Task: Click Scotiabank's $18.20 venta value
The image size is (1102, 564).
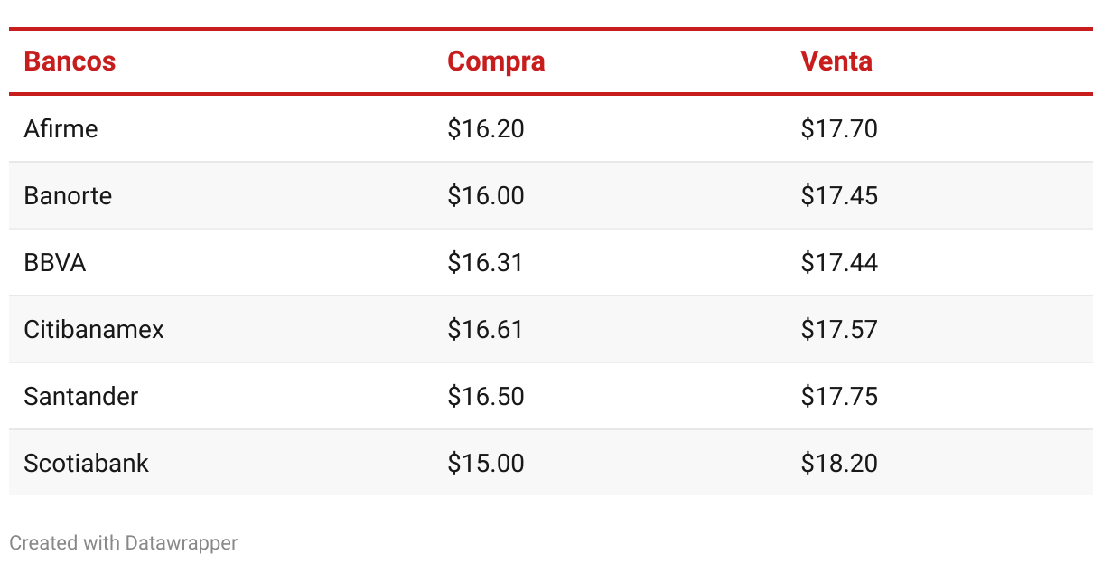Action: tap(839, 463)
